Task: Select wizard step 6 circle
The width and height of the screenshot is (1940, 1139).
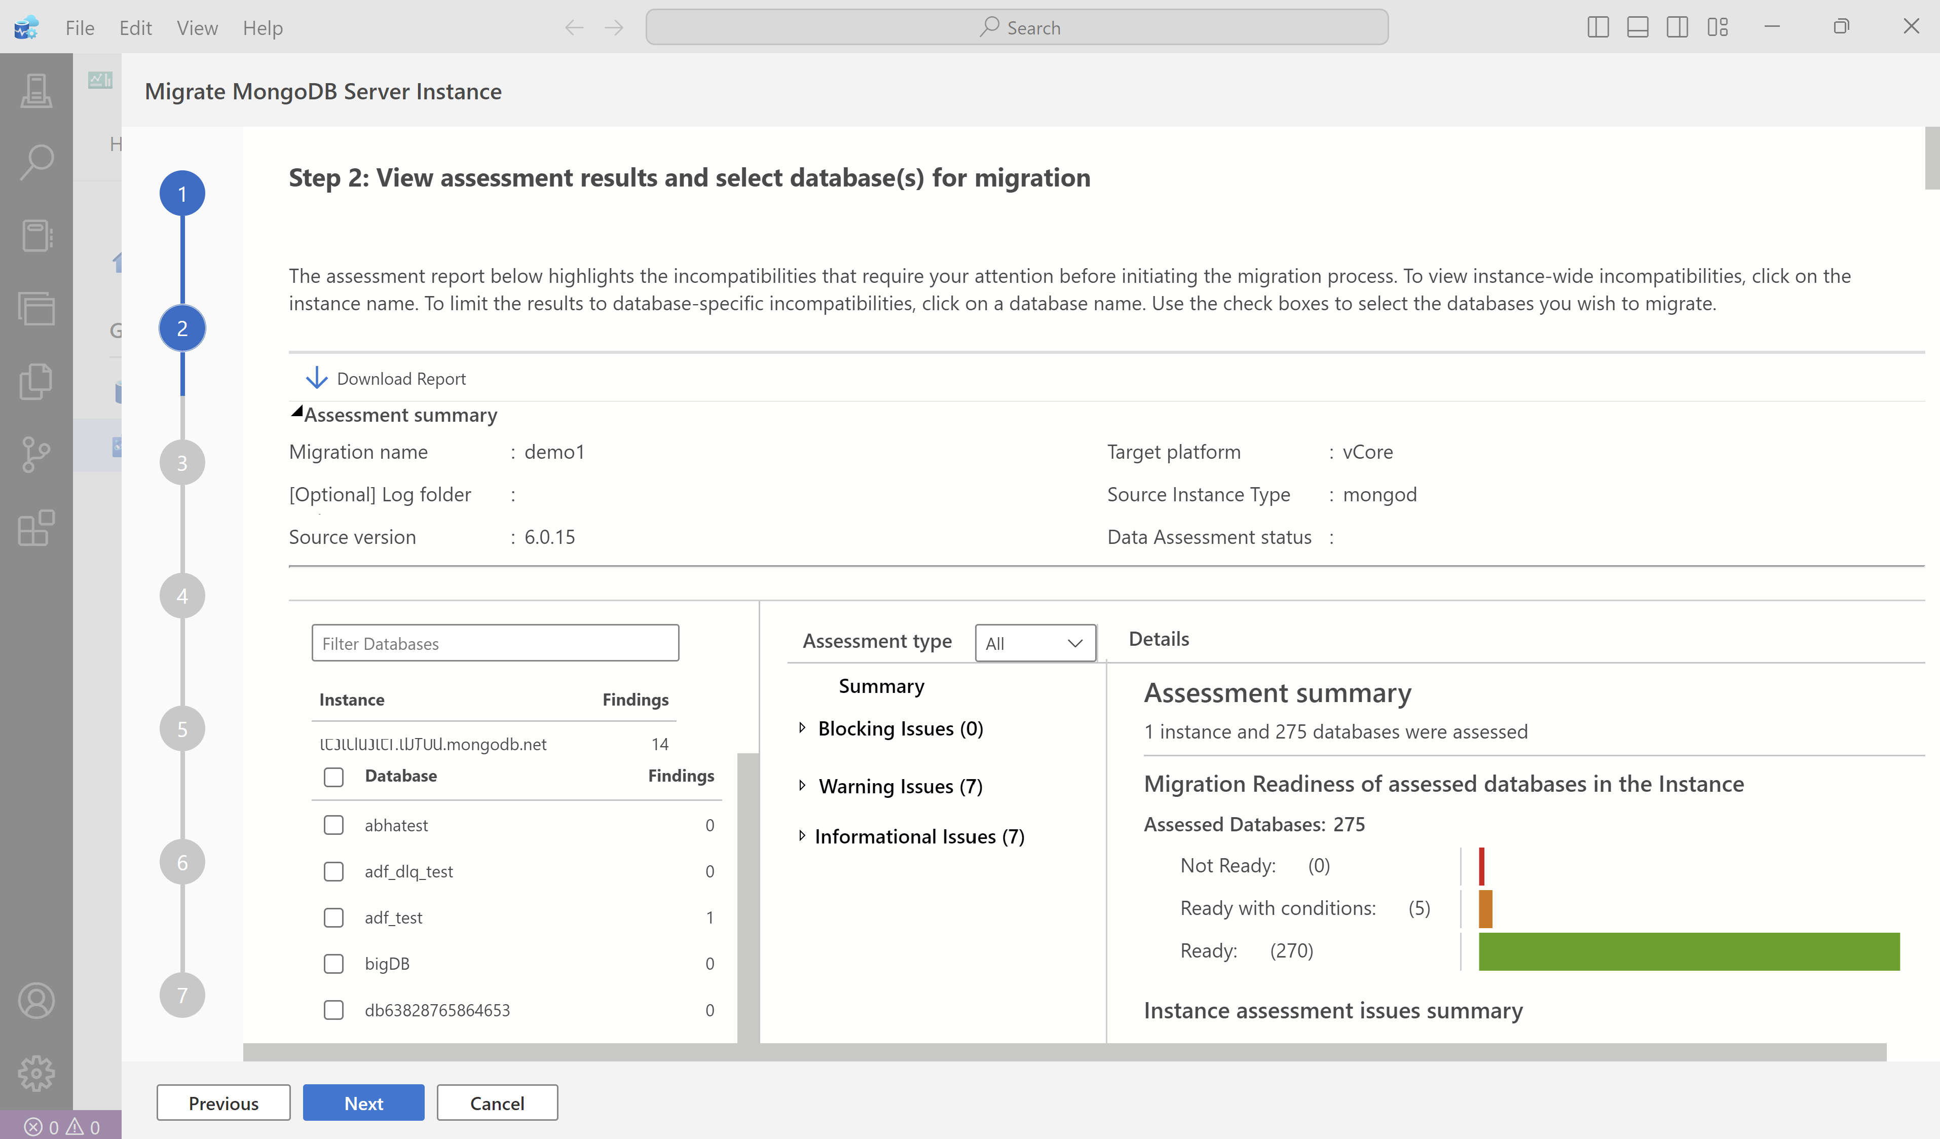Action: click(182, 862)
